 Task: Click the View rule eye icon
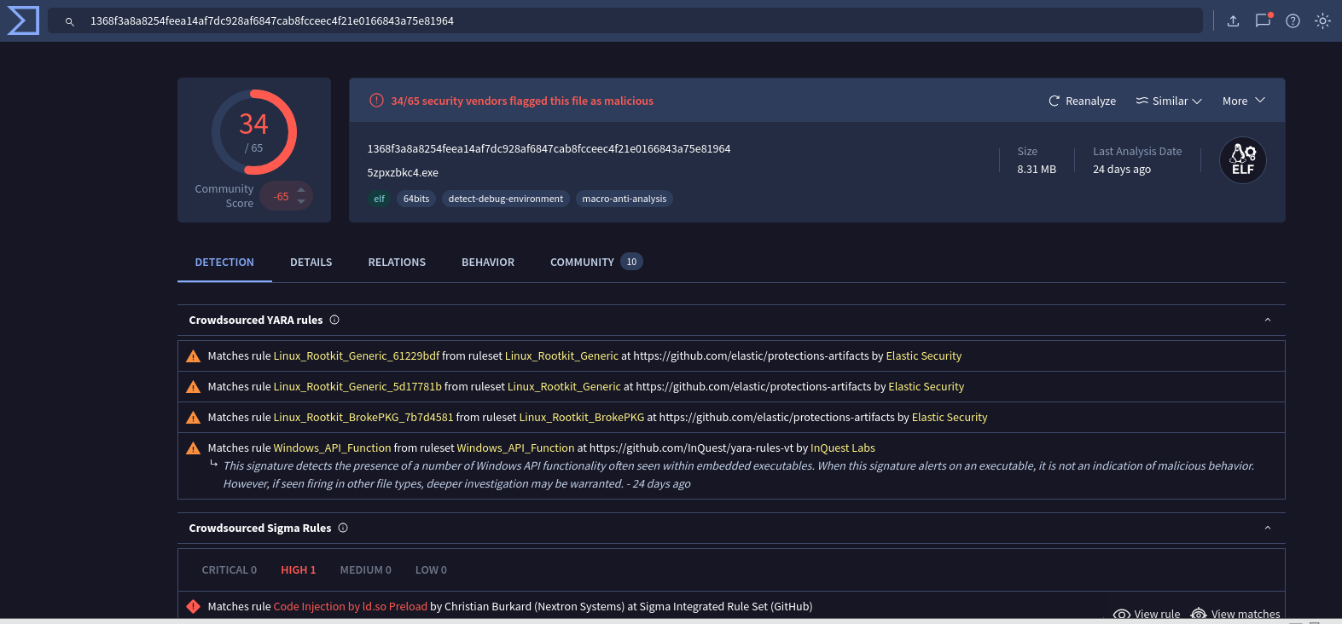[1122, 614]
